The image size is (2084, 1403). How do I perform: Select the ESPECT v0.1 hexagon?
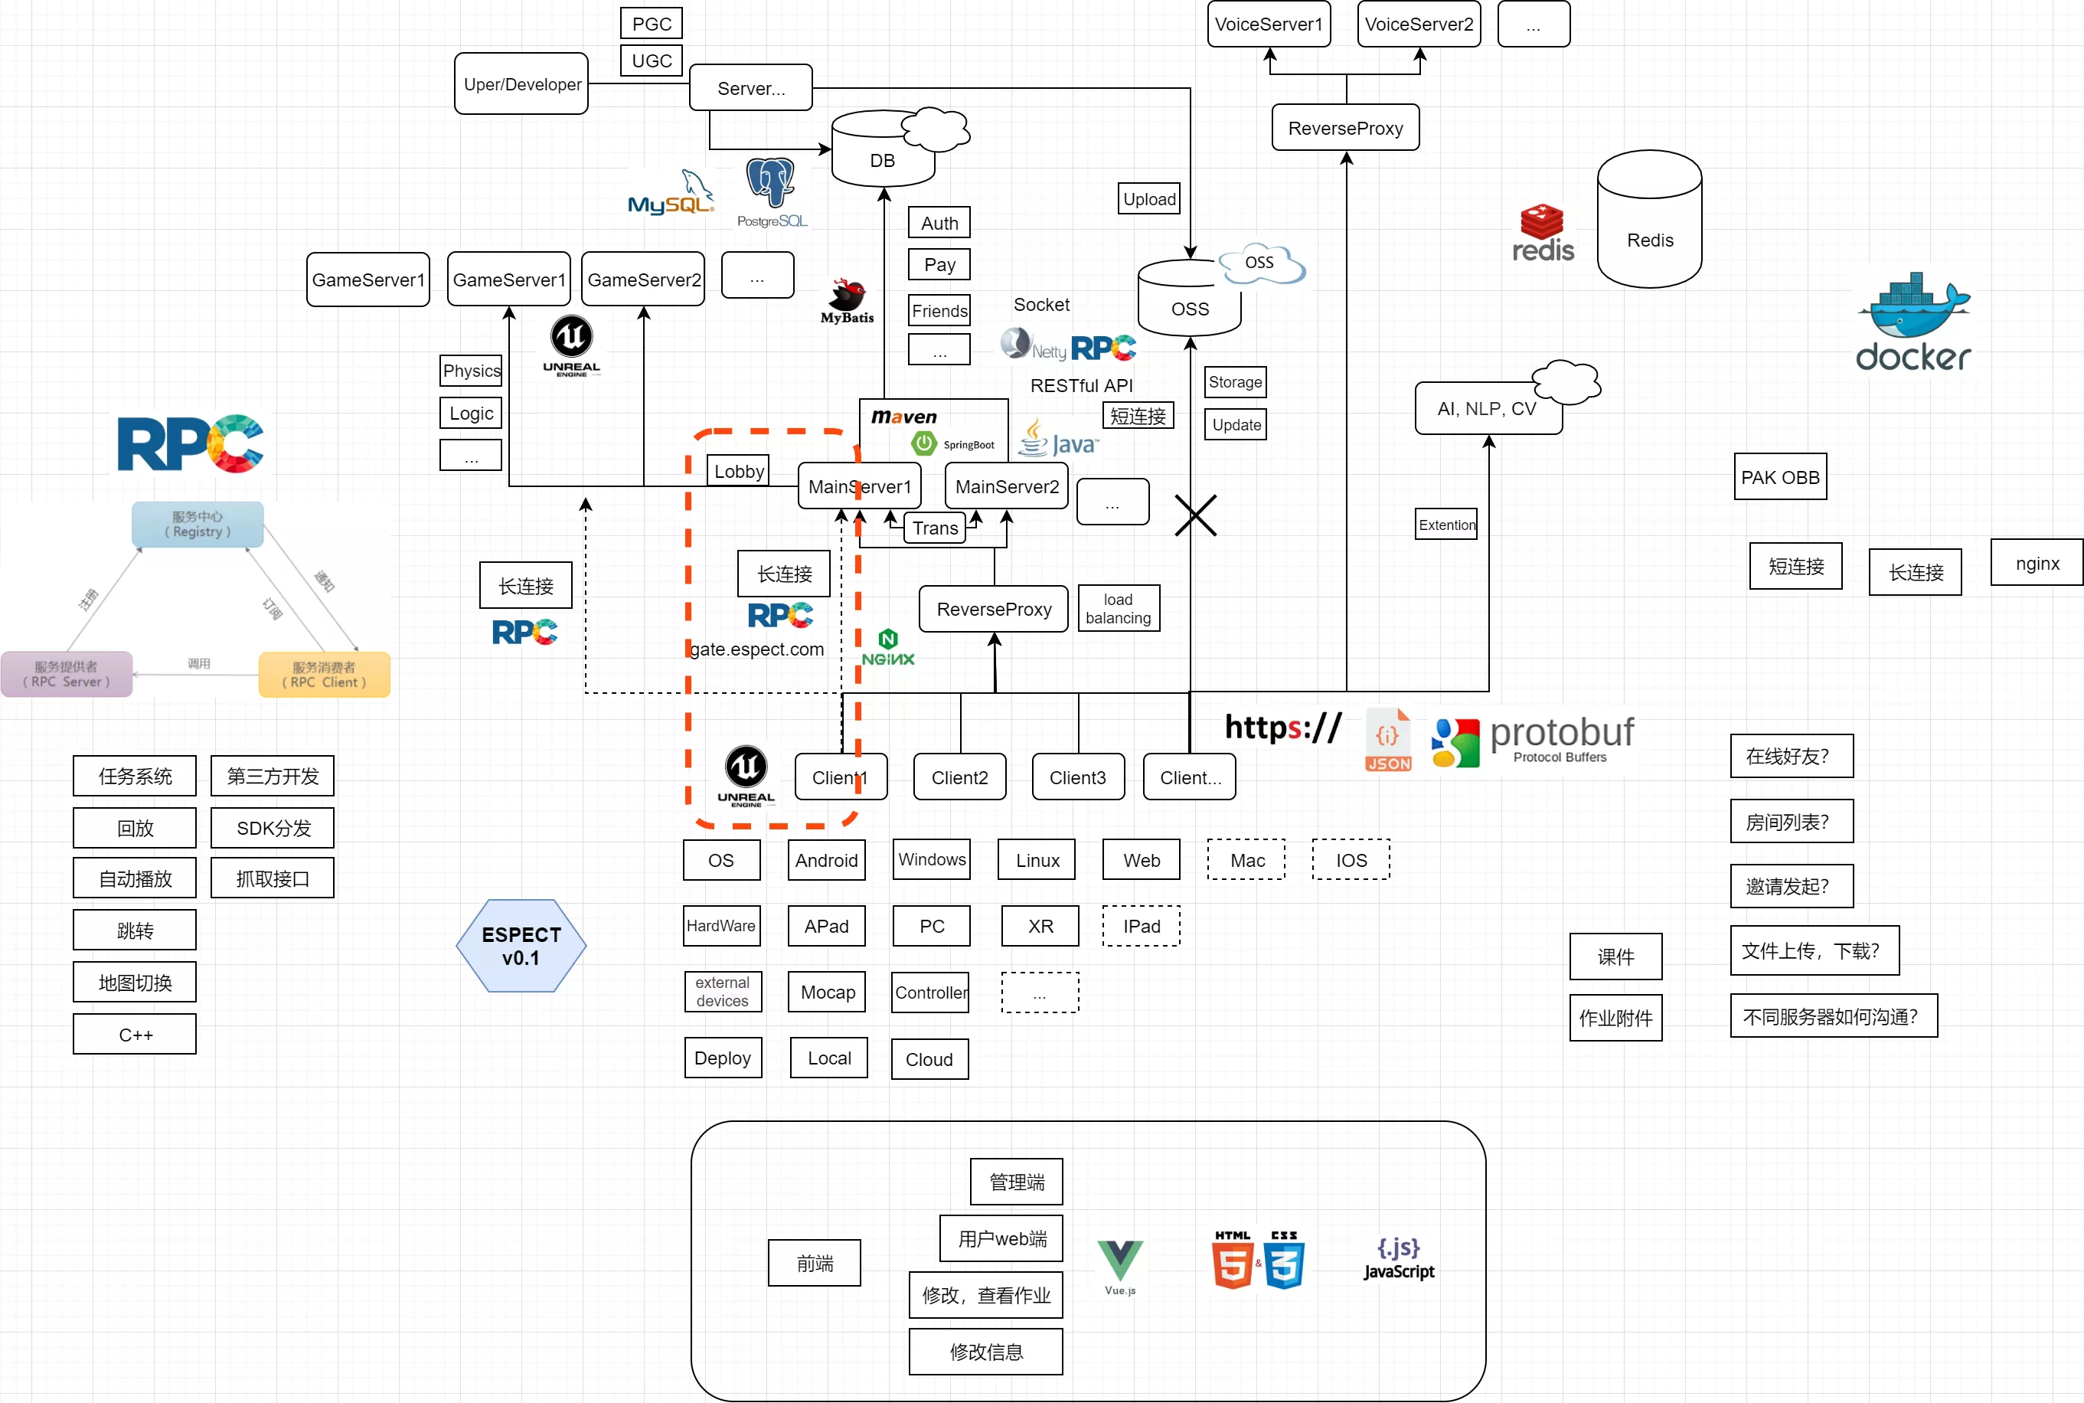tap(521, 946)
